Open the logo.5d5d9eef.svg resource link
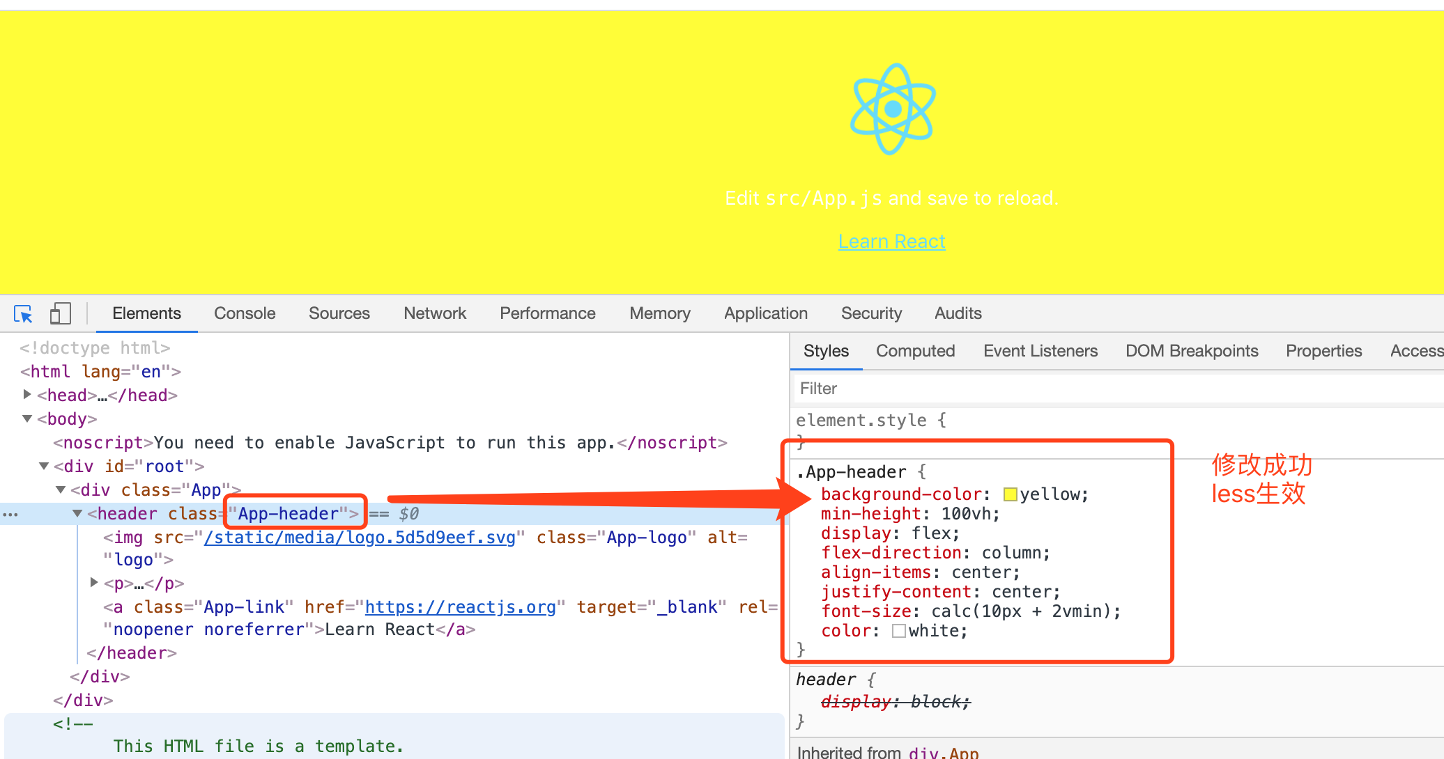 point(360,537)
